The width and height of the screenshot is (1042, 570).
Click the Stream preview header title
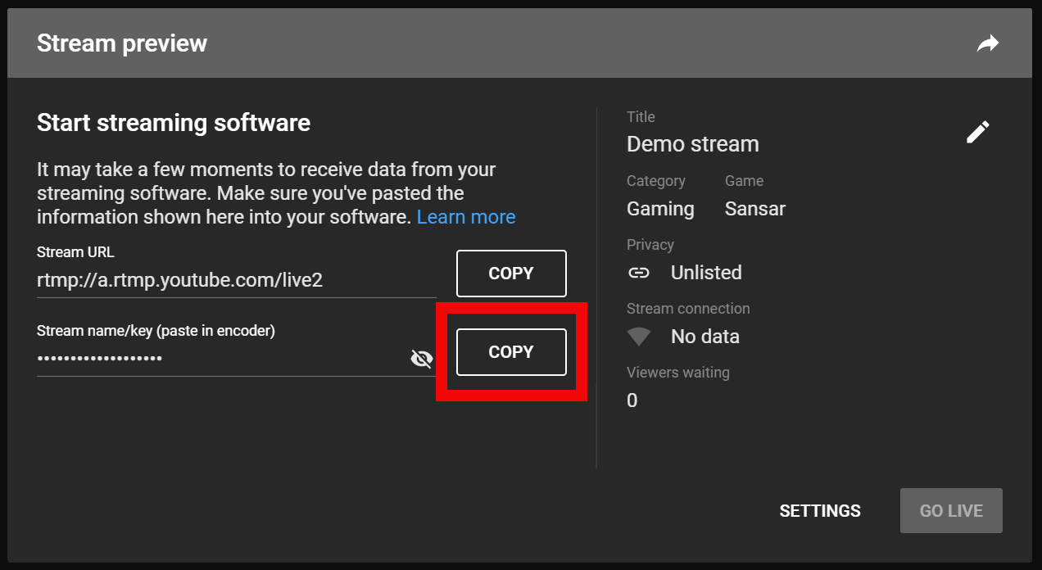[122, 43]
